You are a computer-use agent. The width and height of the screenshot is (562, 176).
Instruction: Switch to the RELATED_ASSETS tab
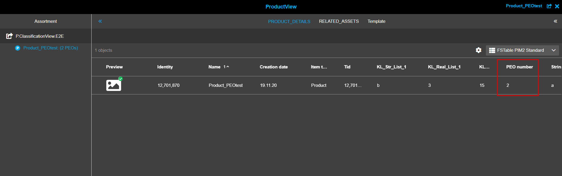tap(339, 21)
